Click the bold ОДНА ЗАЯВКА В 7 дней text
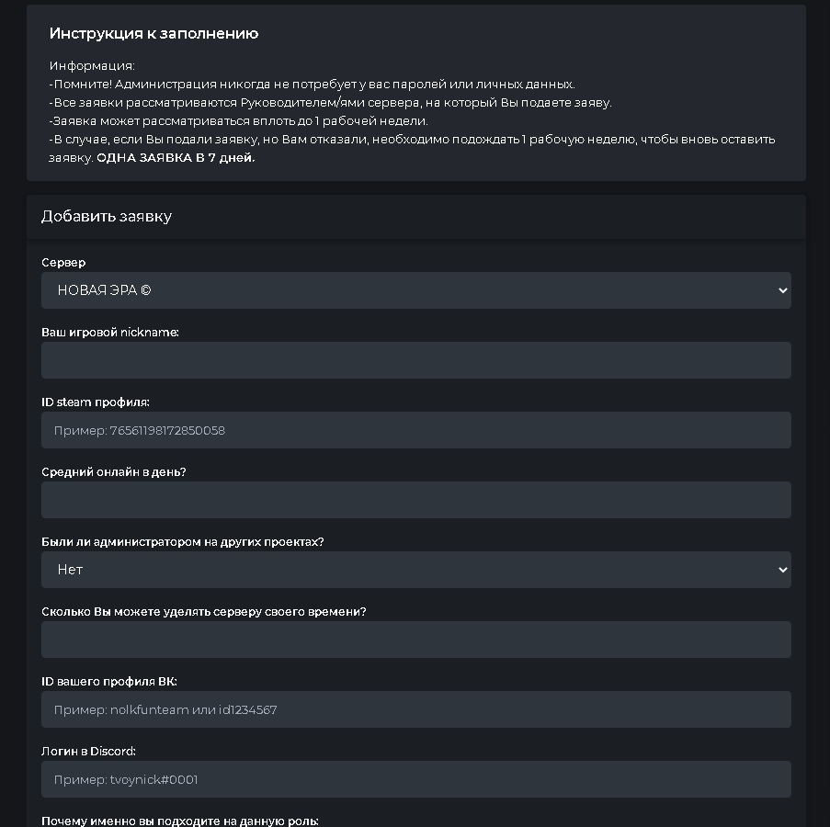This screenshot has width=830, height=827. (x=176, y=158)
